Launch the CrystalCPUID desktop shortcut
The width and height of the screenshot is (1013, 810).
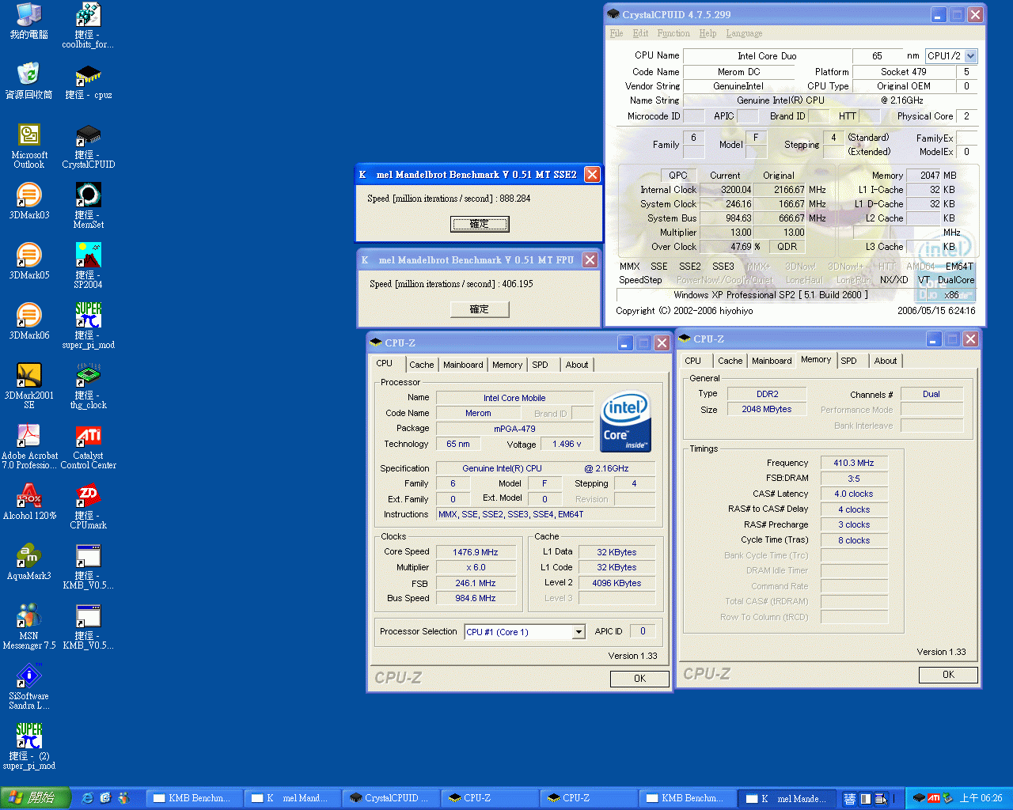pos(88,134)
